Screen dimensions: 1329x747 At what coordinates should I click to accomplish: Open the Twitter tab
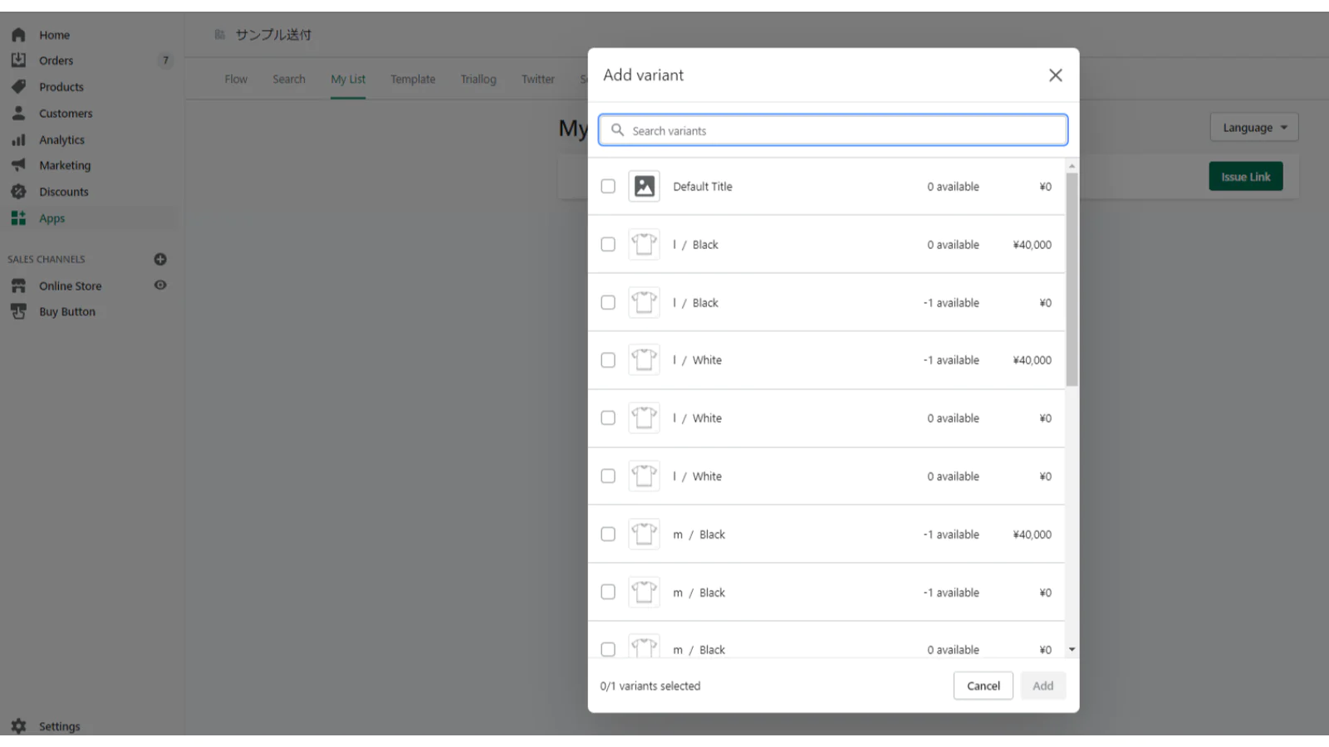click(x=537, y=80)
